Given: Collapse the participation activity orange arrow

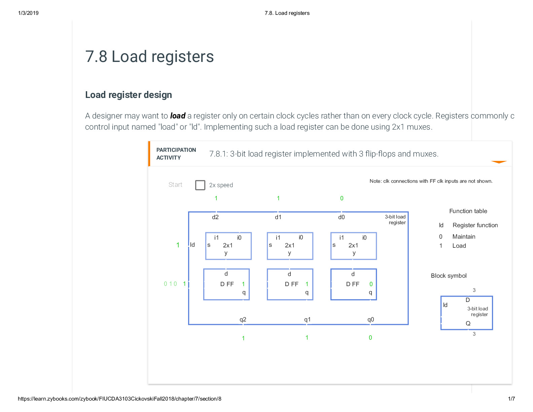Looking at the screenshot, I should click(x=499, y=162).
